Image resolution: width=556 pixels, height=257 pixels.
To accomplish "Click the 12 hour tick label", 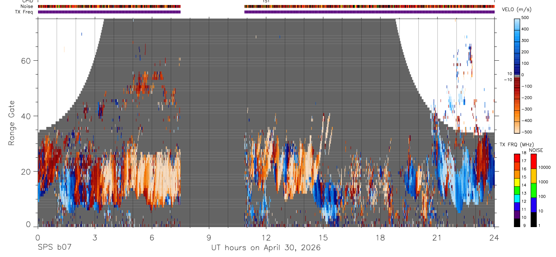I will 266,238.
